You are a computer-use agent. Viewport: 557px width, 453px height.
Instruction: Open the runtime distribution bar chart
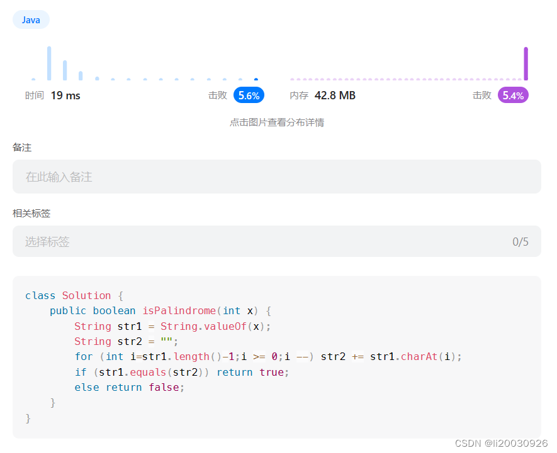145,63
